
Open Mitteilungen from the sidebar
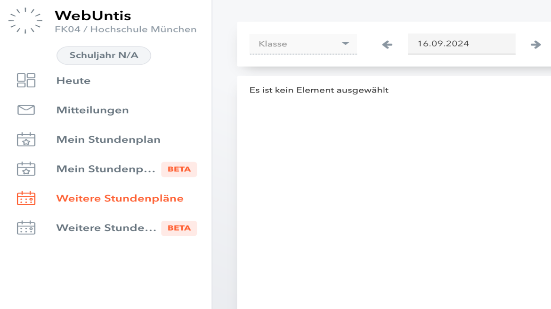(x=92, y=110)
